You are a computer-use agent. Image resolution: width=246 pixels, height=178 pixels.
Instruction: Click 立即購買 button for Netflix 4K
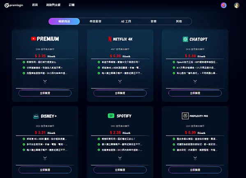120,93
